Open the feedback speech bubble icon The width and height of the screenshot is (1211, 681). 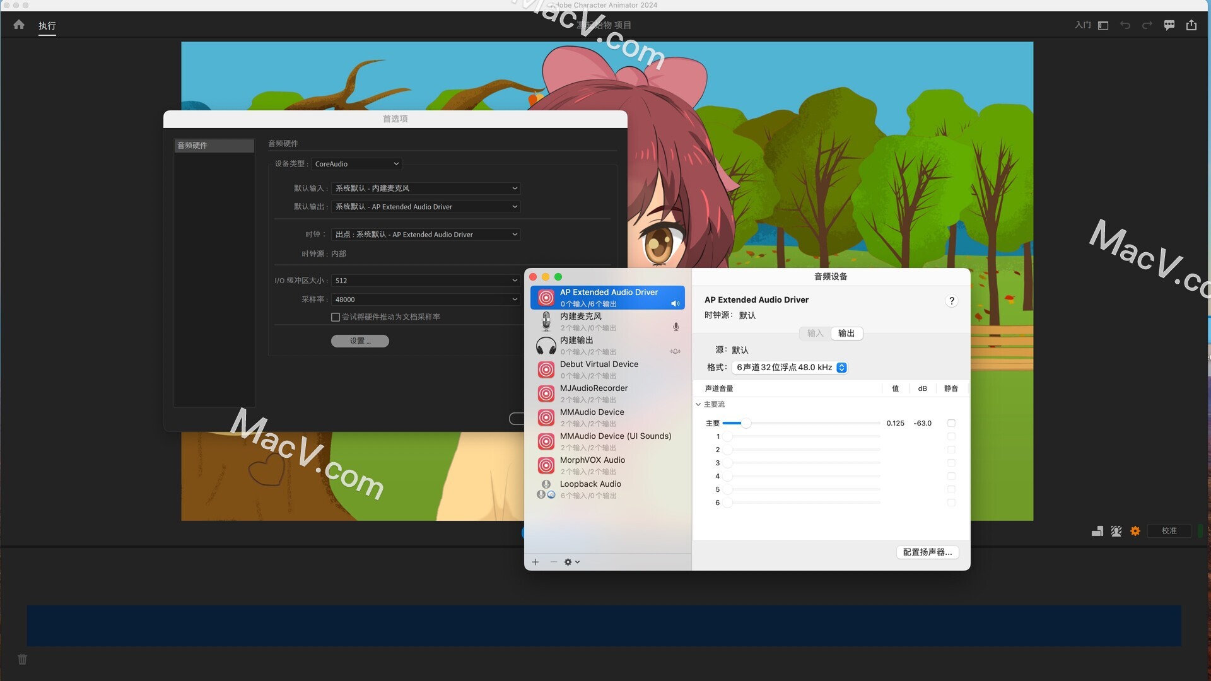pyautogui.click(x=1169, y=25)
